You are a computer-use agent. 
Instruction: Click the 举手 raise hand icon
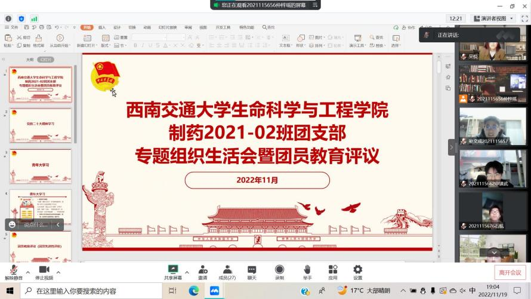tap(307, 270)
